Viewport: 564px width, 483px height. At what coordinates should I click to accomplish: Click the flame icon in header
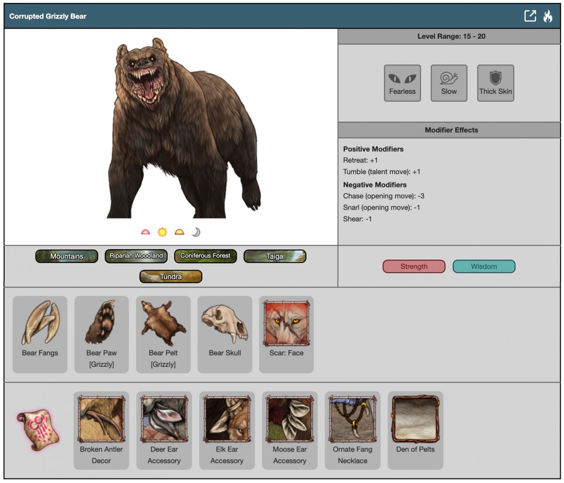click(x=547, y=16)
